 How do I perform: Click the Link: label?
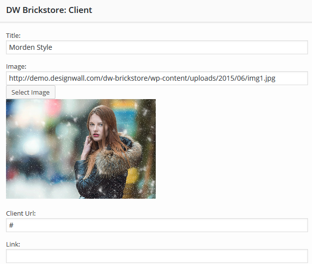pyautogui.click(x=13, y=245)
